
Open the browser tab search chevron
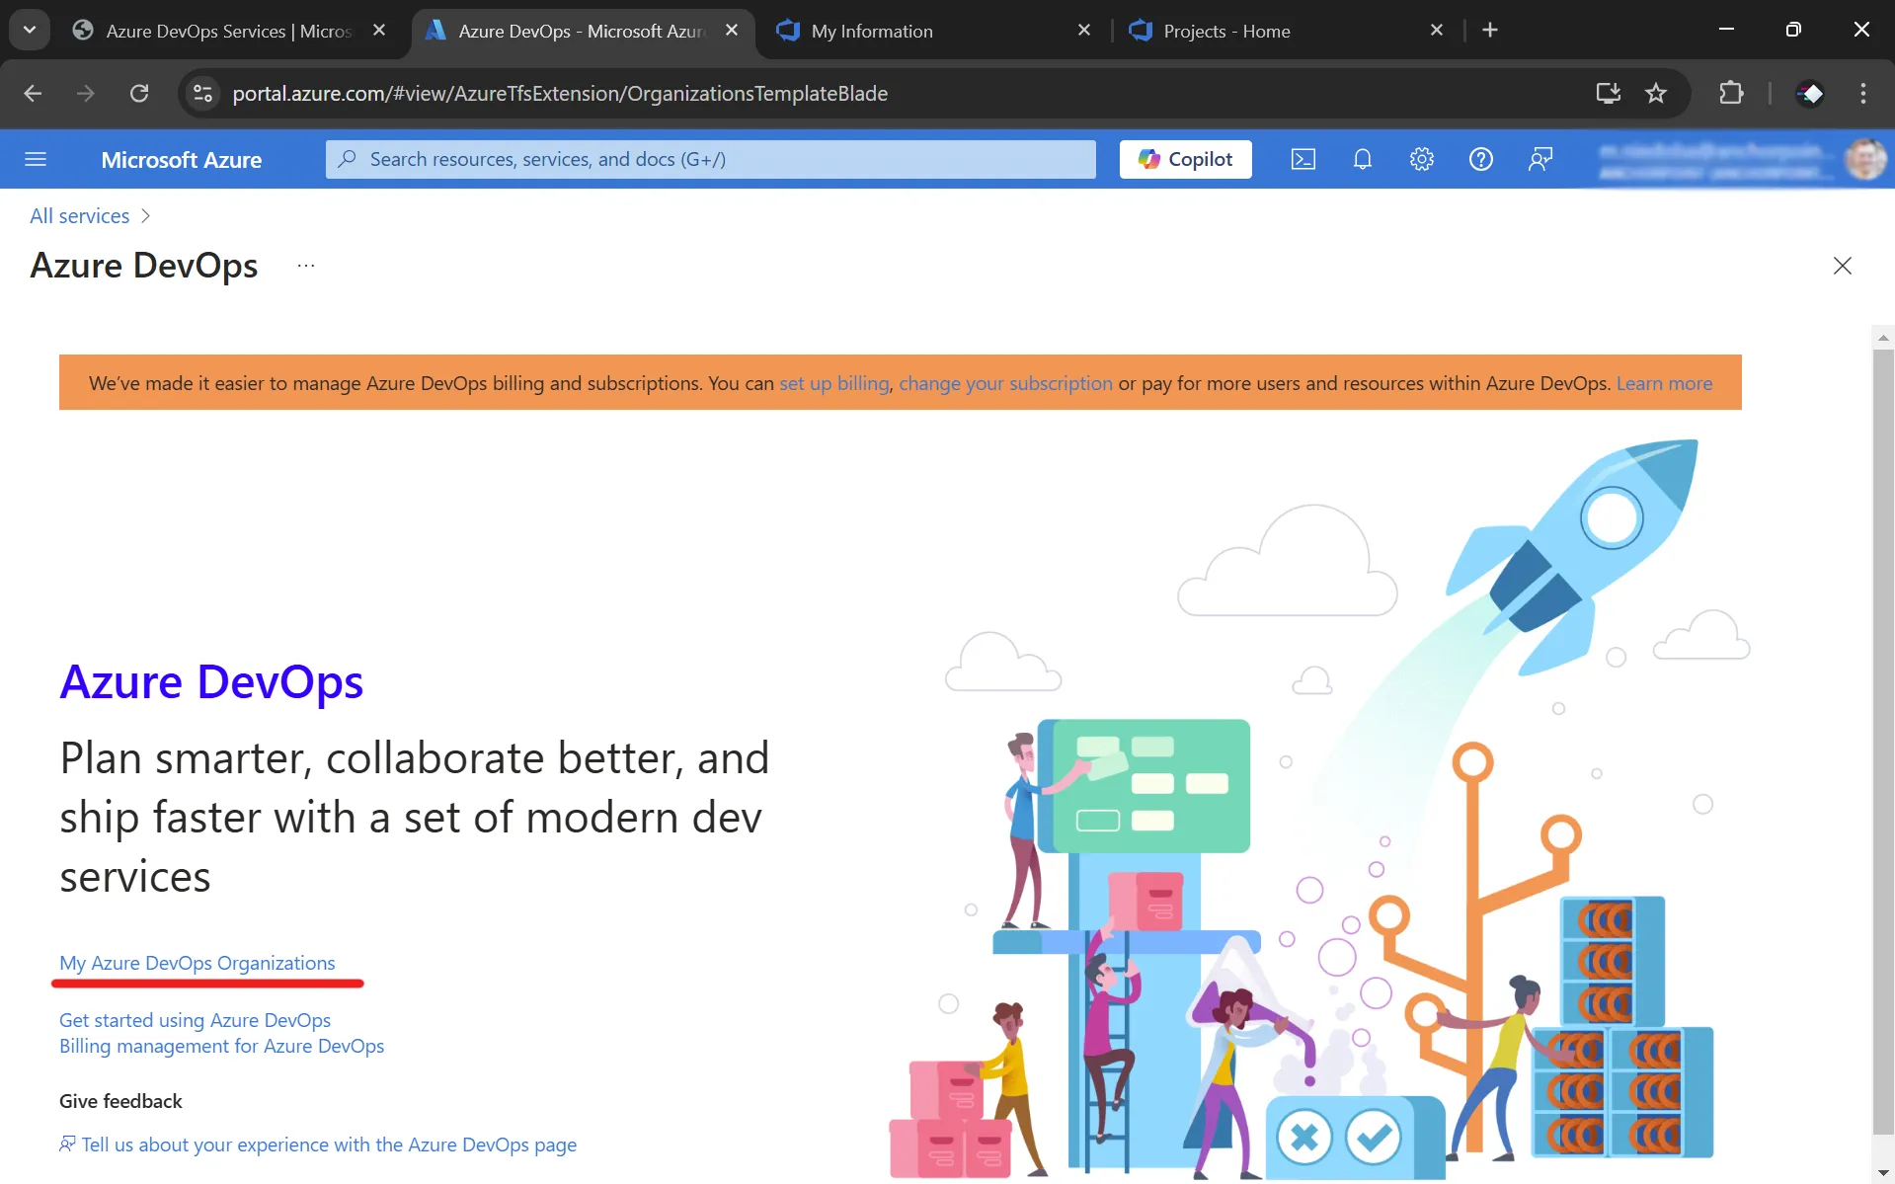(29, 30)
